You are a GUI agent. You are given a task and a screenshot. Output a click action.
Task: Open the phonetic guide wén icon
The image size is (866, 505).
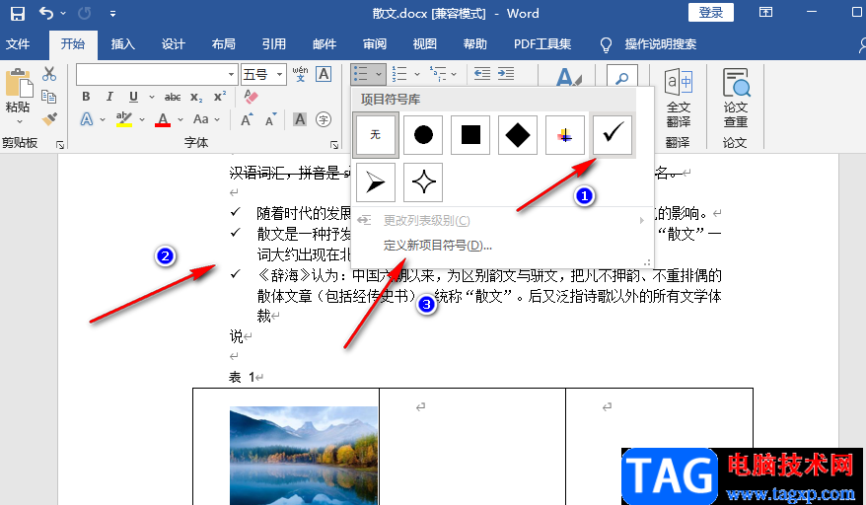tap(301, 74)
